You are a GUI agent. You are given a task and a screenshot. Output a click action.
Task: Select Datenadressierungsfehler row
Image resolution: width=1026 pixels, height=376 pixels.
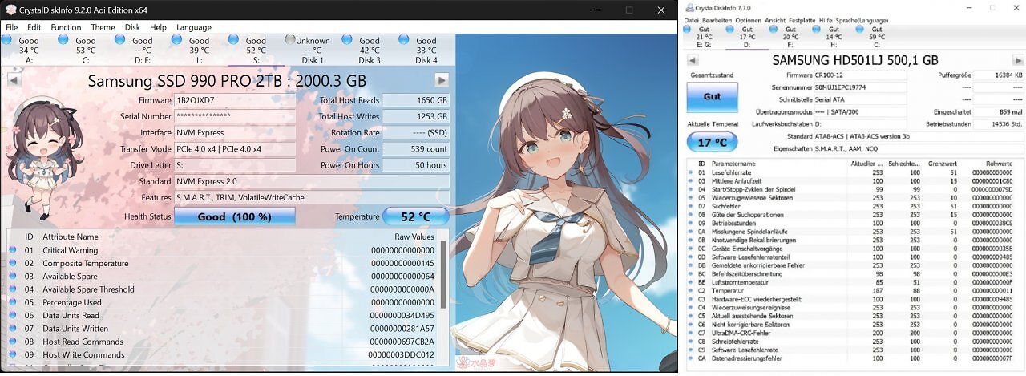[851, 358]
